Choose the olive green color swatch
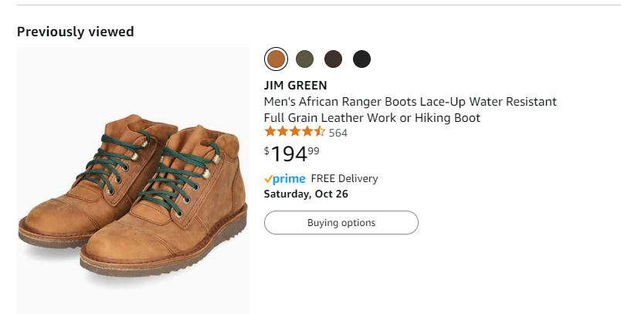This screenshot has width=621, height=314. pyautogui.click(x=305, y=59)
